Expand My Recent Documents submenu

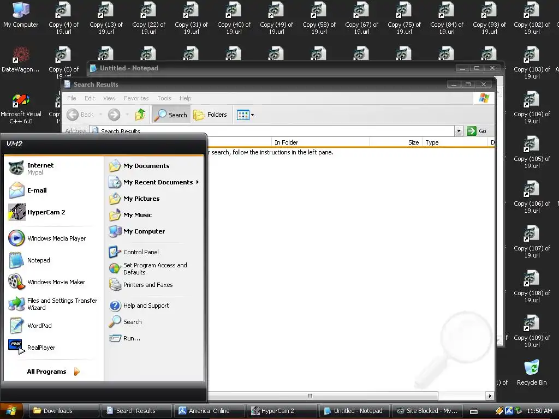[154, 182]
